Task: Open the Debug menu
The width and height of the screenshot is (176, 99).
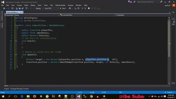Action: click(x=33, y=5)
